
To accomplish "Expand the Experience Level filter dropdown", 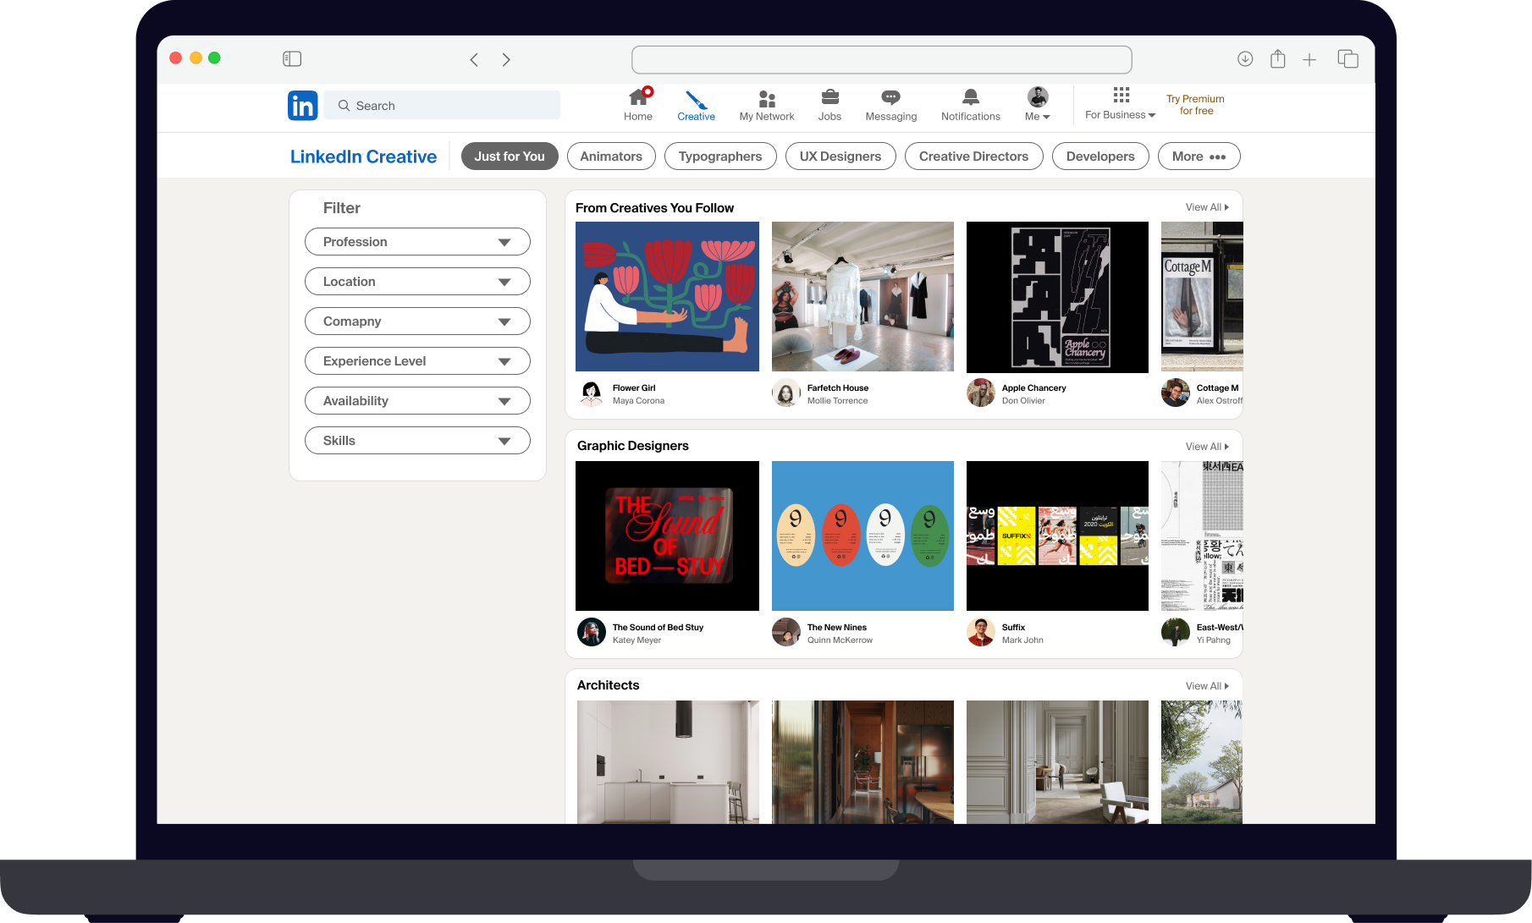I will click(x=417, y=361).
